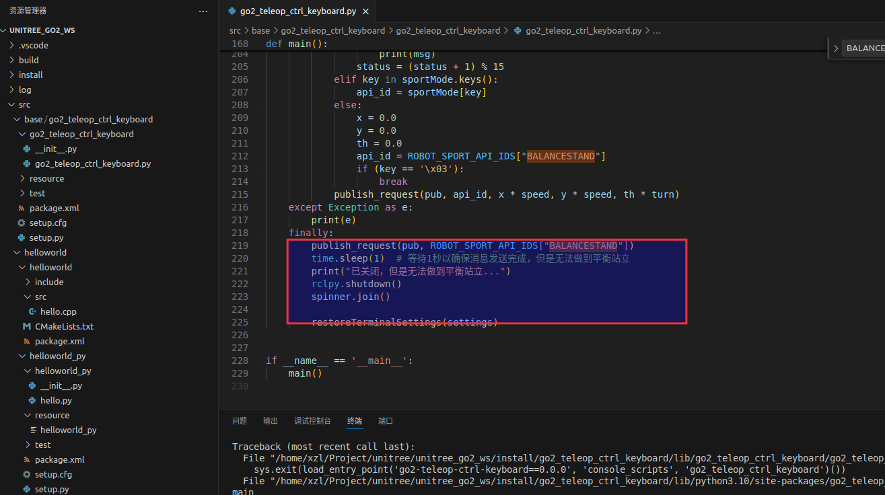Expand the log folder
This screenshot has width=885, height=495.
point(11,89)
